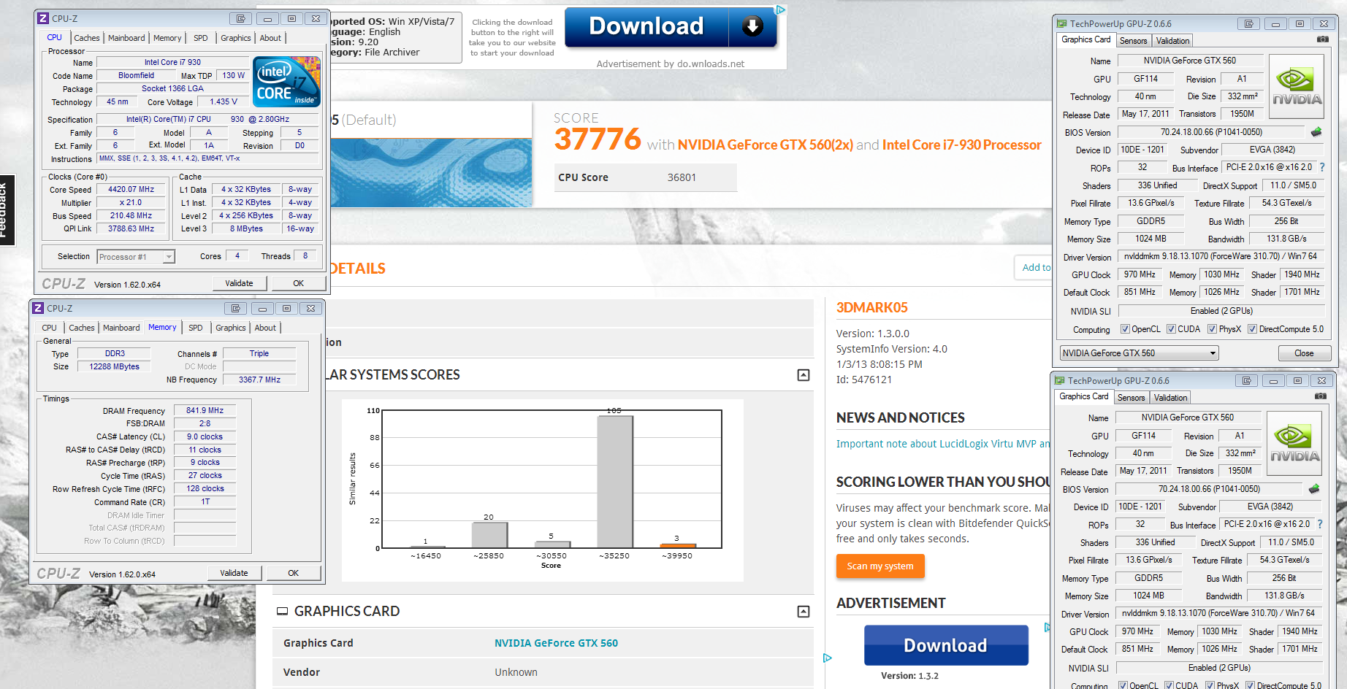
Task: Click Validate in the CPU-Z processor window
Action: (x=239, y=283)
